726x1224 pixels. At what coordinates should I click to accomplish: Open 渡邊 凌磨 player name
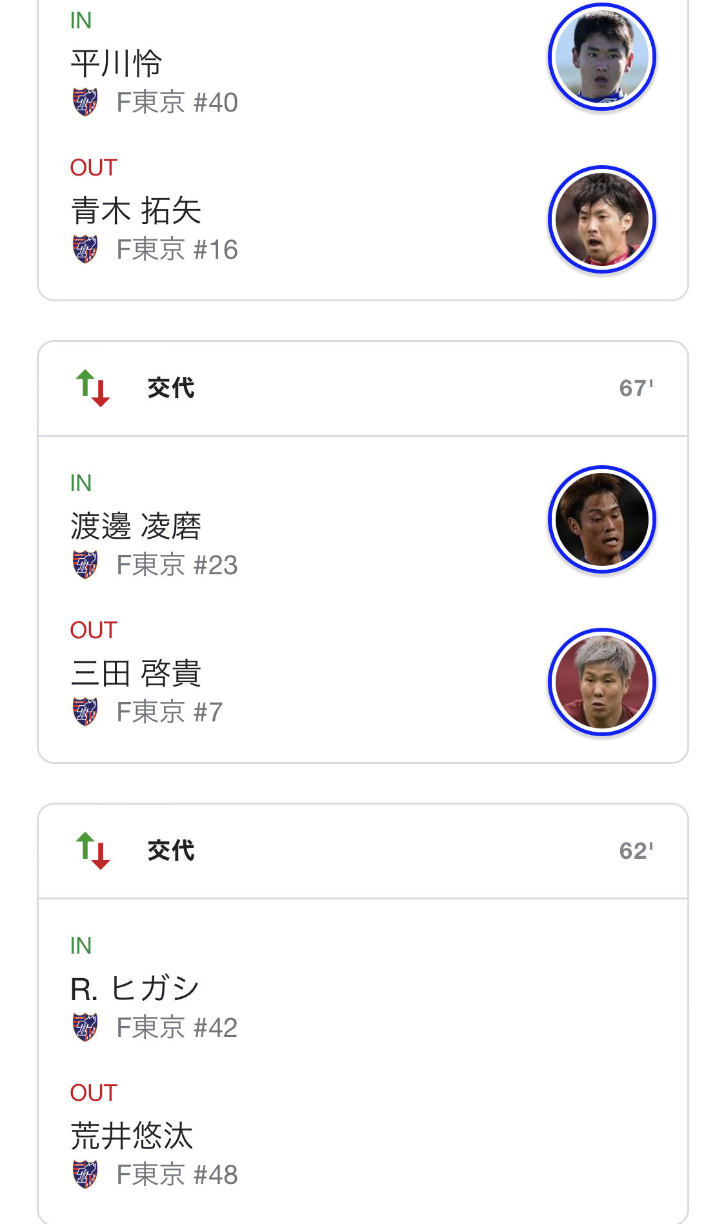136,527
